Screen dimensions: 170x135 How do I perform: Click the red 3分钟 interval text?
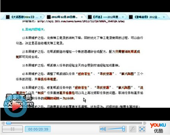pyautogui.click(x=59, y=98)
